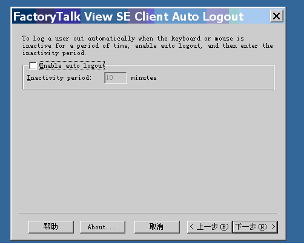Click the FactoryTalk View SE title bar text
Image resolution: width=304 pixels, height=245 pixels.
[x=128, y=16]
